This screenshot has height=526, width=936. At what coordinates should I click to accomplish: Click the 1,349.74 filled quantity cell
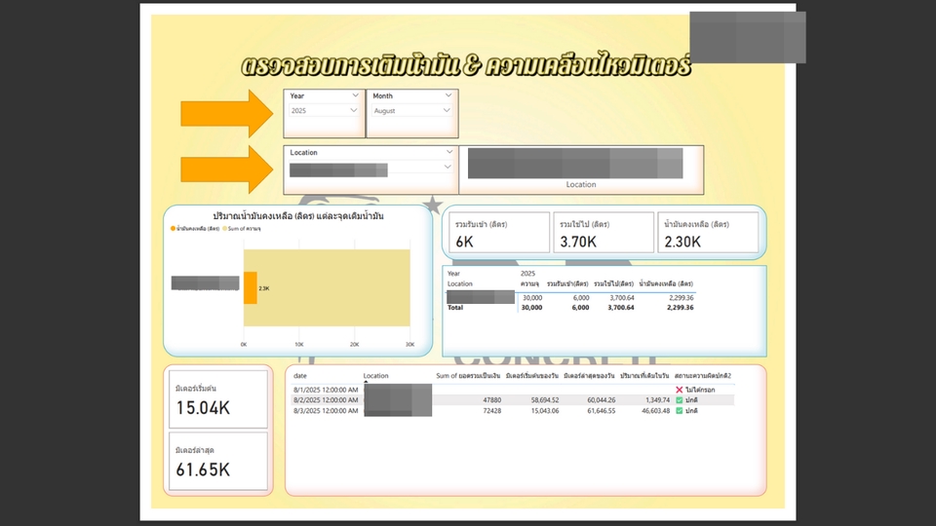[658, 400]
